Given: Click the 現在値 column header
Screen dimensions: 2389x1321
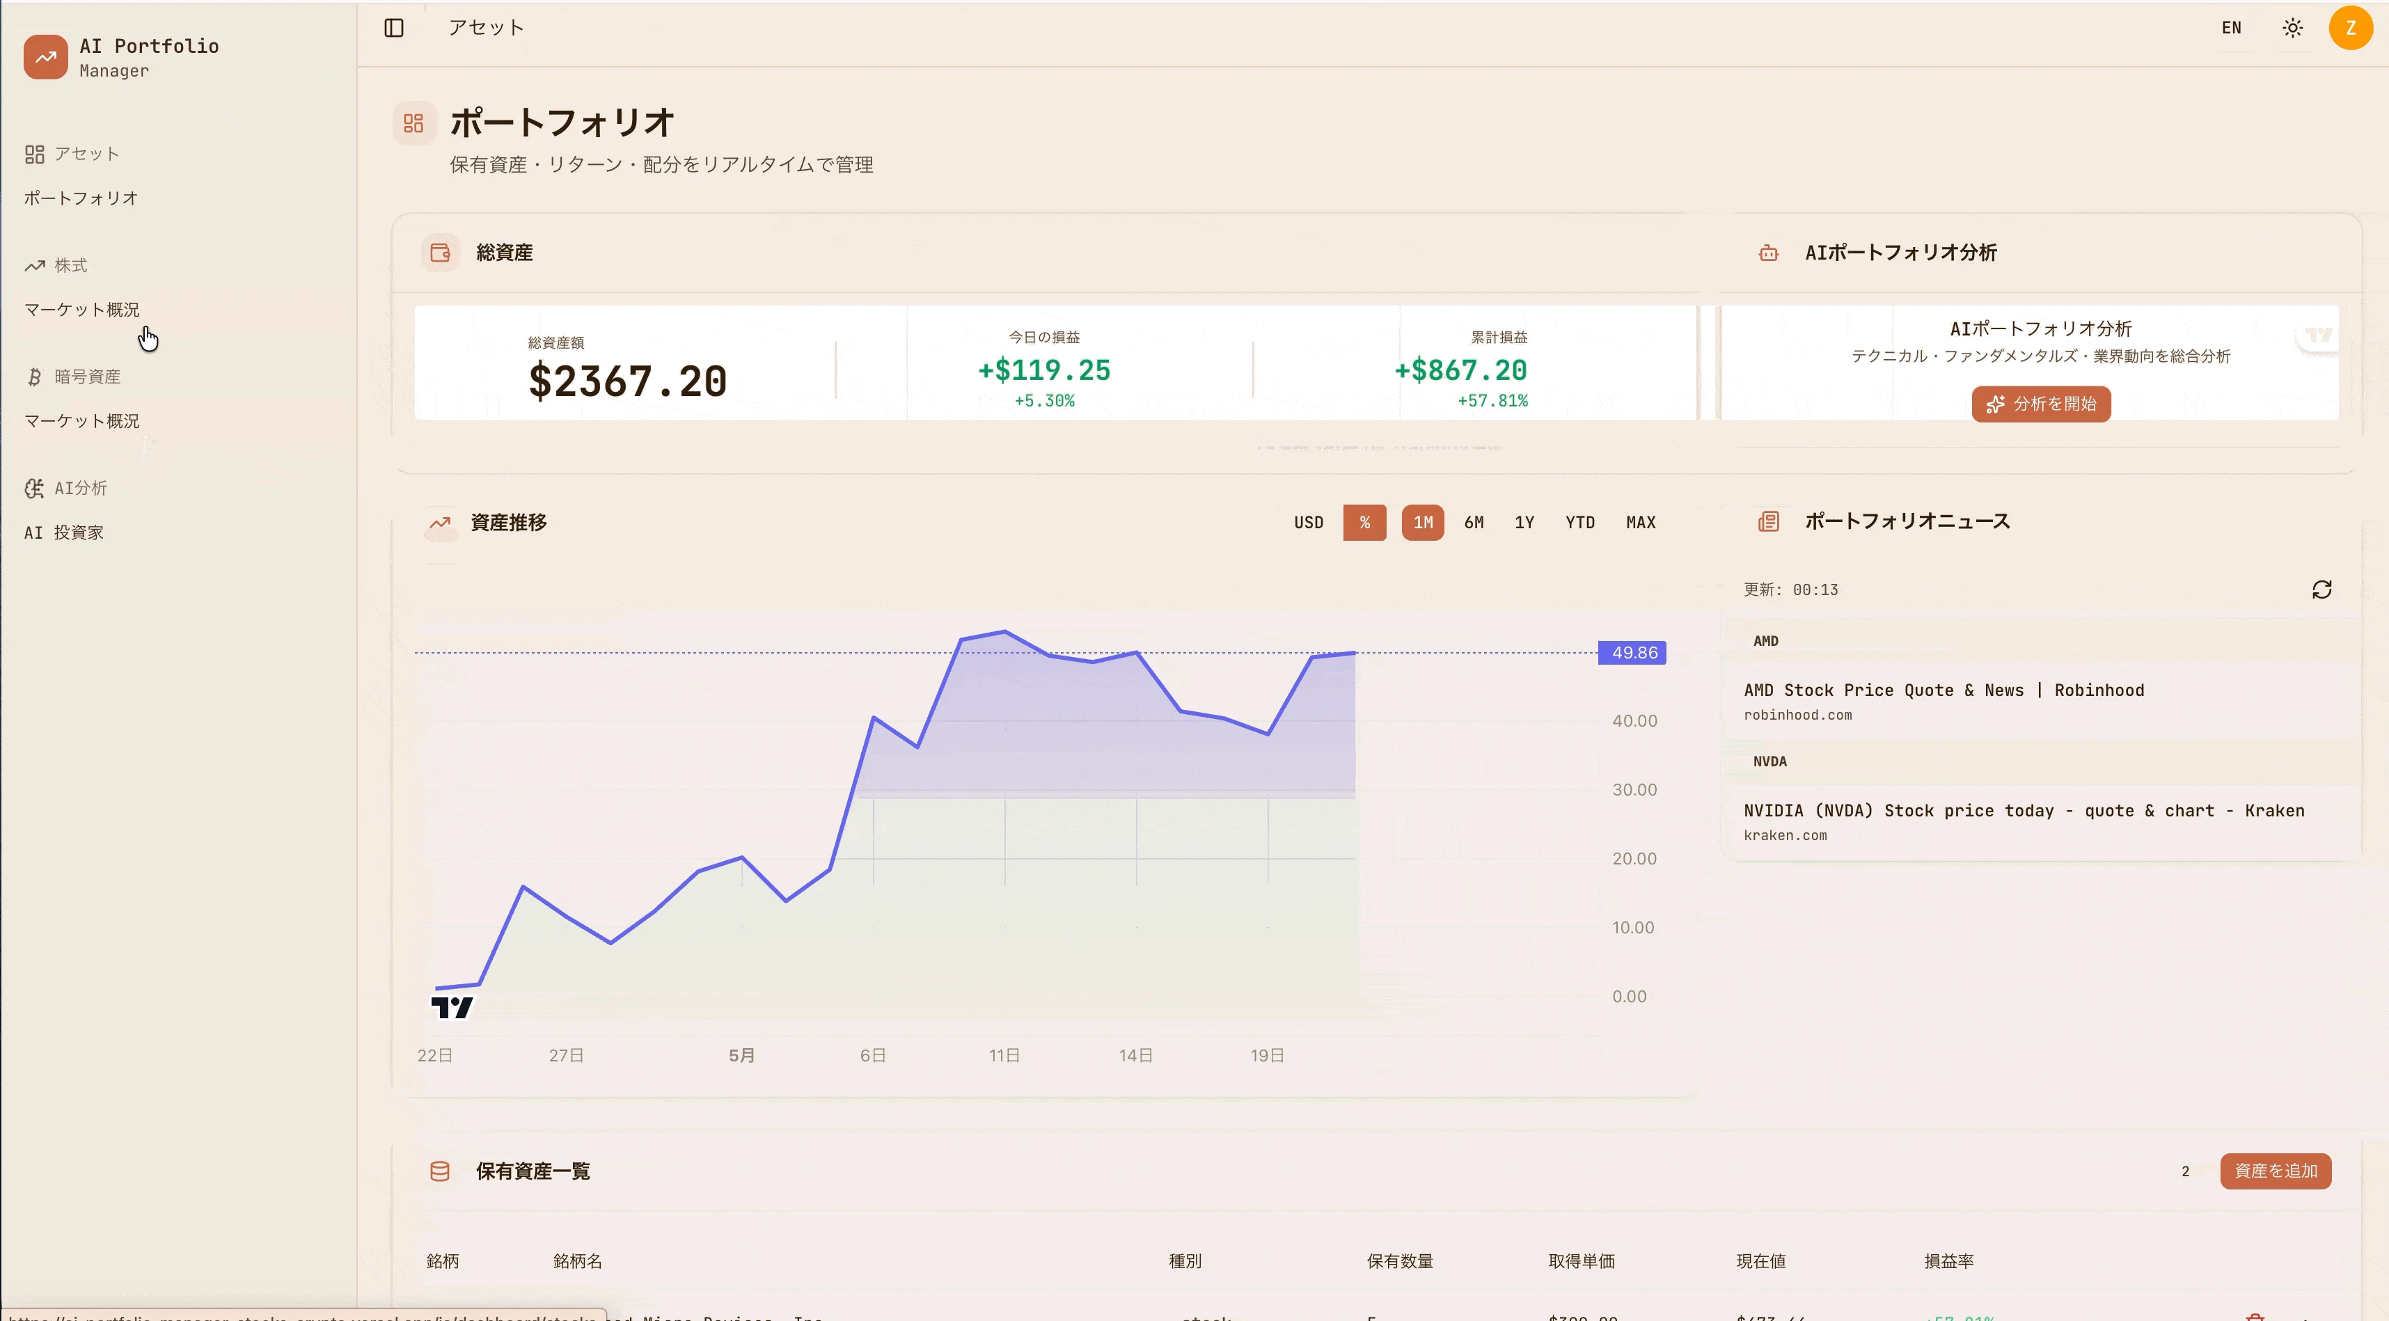Looking at the screenshot, I should tap(1760, 1260).
